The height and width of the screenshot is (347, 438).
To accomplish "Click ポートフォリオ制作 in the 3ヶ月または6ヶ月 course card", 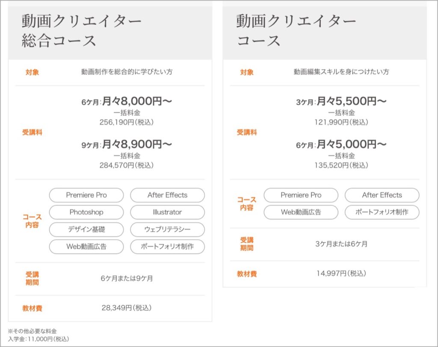I will pos(382,212).
